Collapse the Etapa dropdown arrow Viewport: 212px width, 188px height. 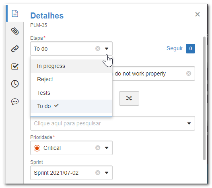(107, 49)
